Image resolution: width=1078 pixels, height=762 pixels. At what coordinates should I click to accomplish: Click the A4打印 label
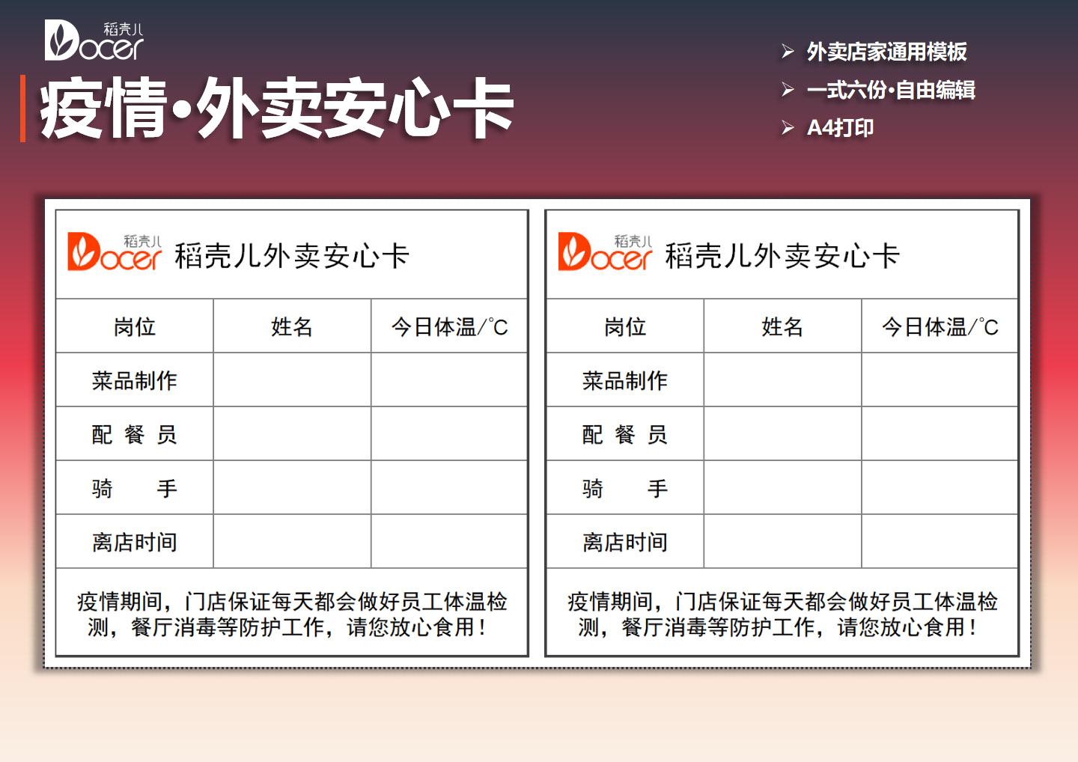[x=841, y=127]
